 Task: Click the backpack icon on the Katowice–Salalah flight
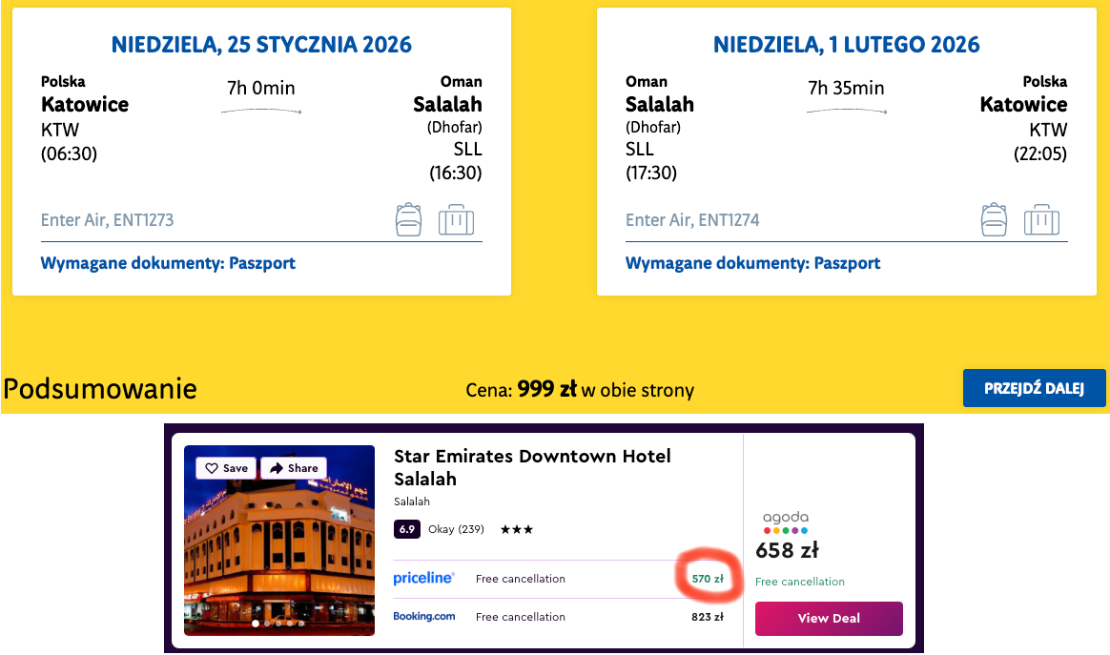[x=408, y=219]
